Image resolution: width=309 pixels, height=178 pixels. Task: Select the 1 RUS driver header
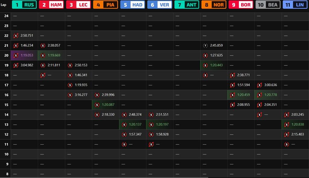(x=24, y=5)
